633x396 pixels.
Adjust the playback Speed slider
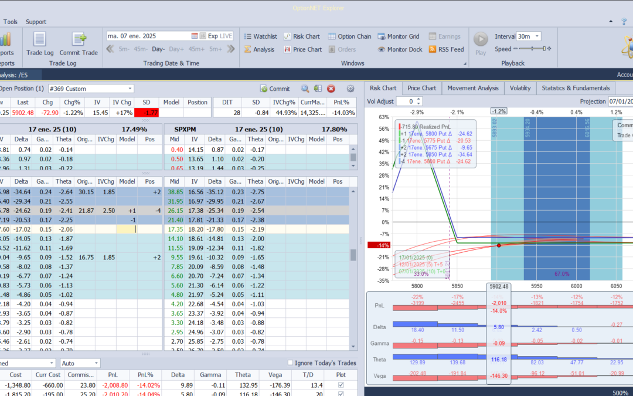coord(532,49)
